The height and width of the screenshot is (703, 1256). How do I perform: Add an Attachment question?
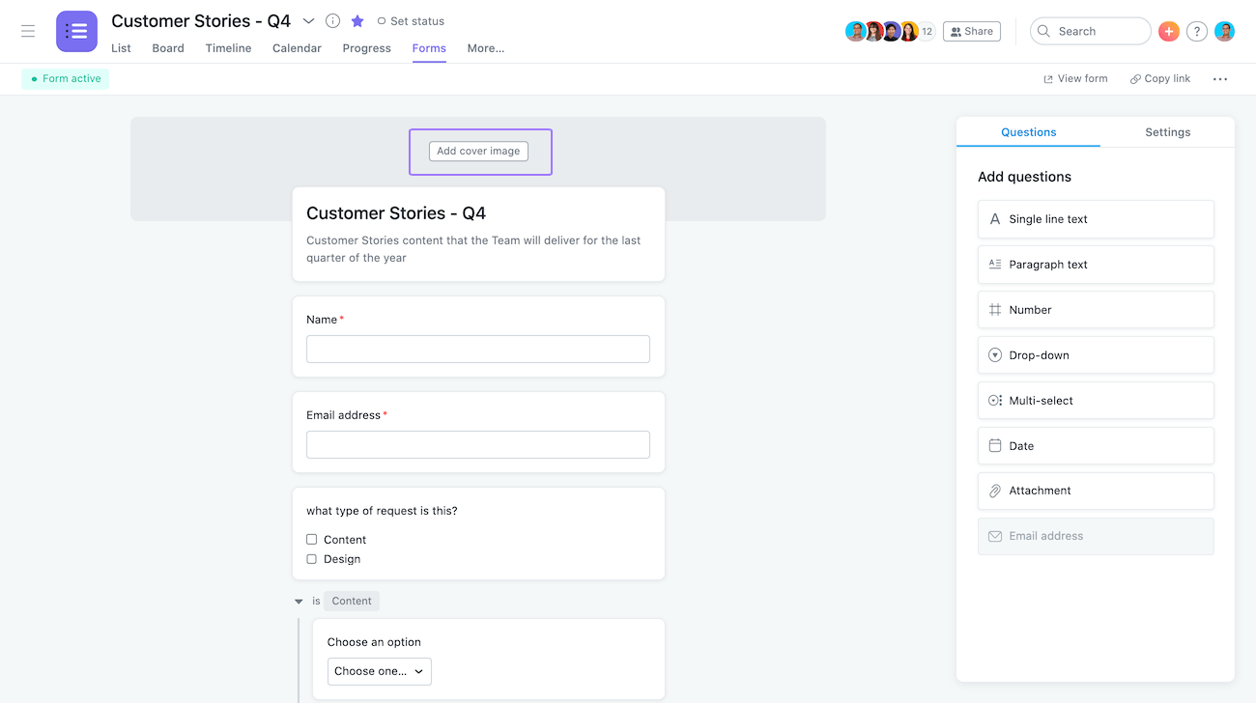pos(1096,491)
